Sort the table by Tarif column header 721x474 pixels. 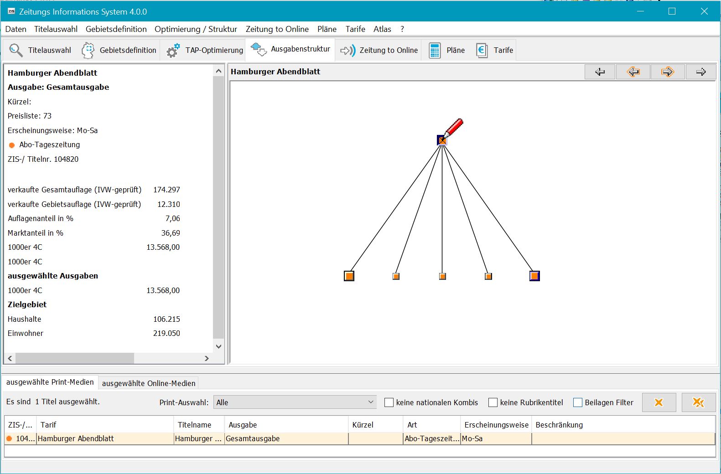pyautogui.click(x=105, y=425)
